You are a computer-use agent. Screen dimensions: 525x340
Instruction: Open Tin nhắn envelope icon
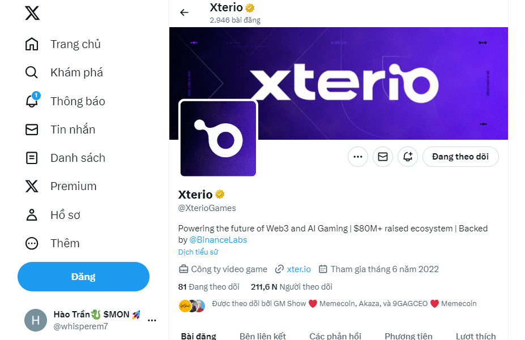tap(32, 130)
